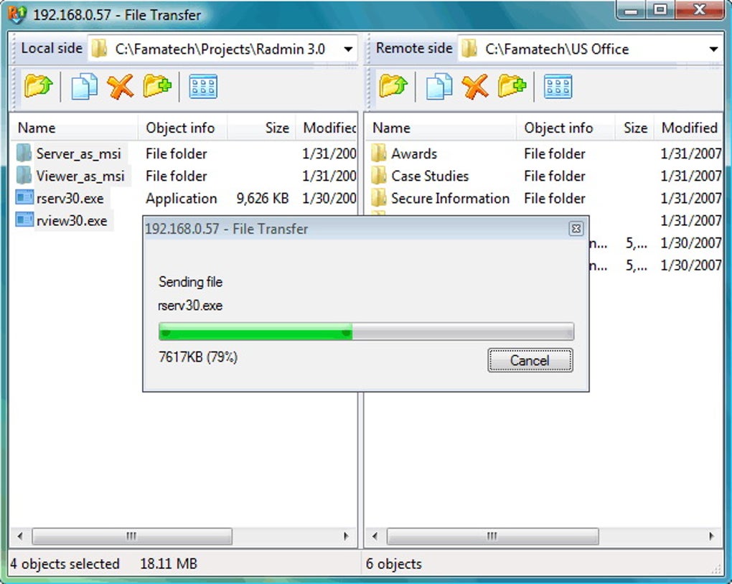732x584 pixels.
Task: Create new folder on Remote side
Action: point(512,86)
